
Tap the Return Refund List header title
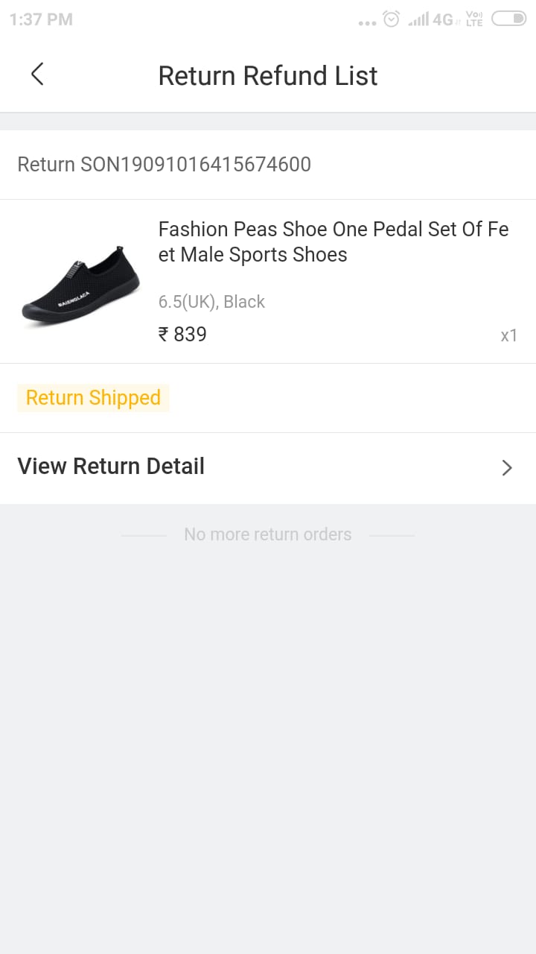268,75
